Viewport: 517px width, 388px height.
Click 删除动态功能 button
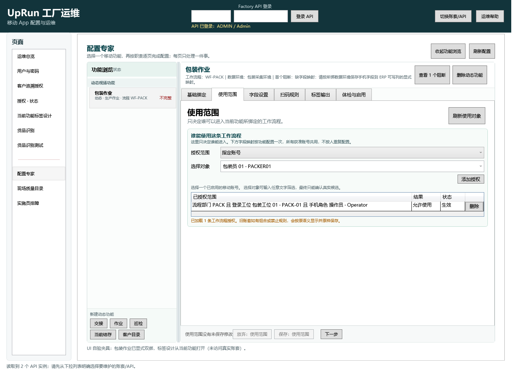click(470, 75)
